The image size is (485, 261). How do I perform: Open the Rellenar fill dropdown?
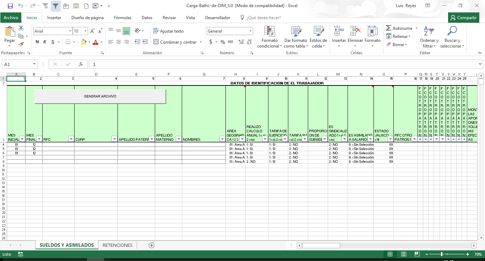398,36
